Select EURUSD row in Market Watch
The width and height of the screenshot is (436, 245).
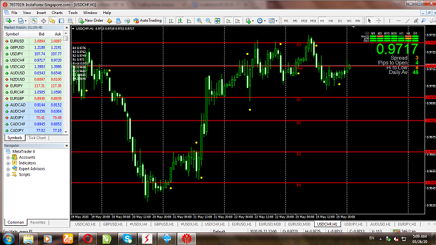click(33, 41)
